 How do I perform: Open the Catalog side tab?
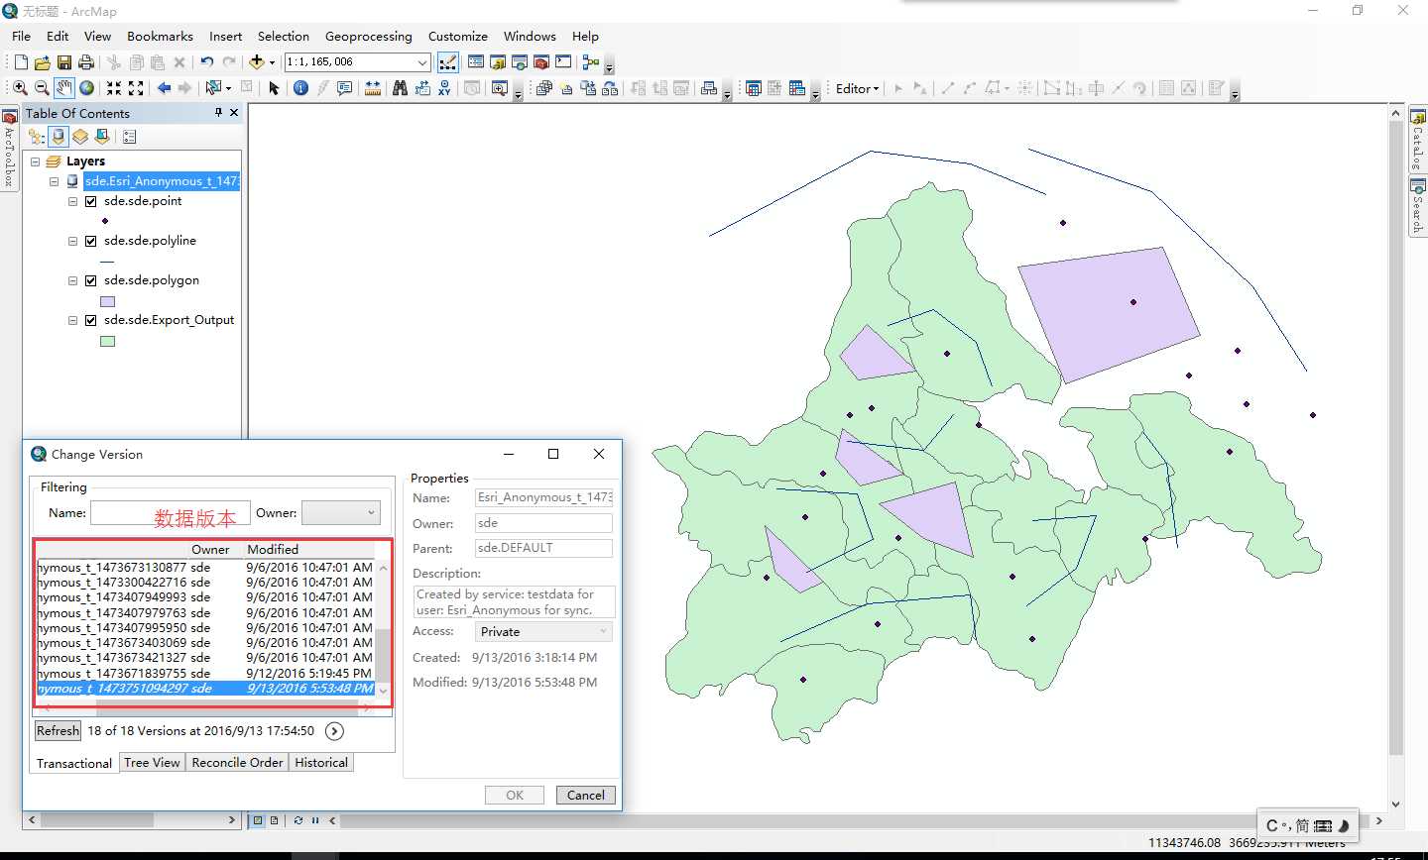[x=1418, y=139]
